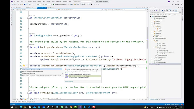The height and width of the screenshot is (109, 194).
Task: Open the lightbulb quick actions icon
Action: (24, 66)
